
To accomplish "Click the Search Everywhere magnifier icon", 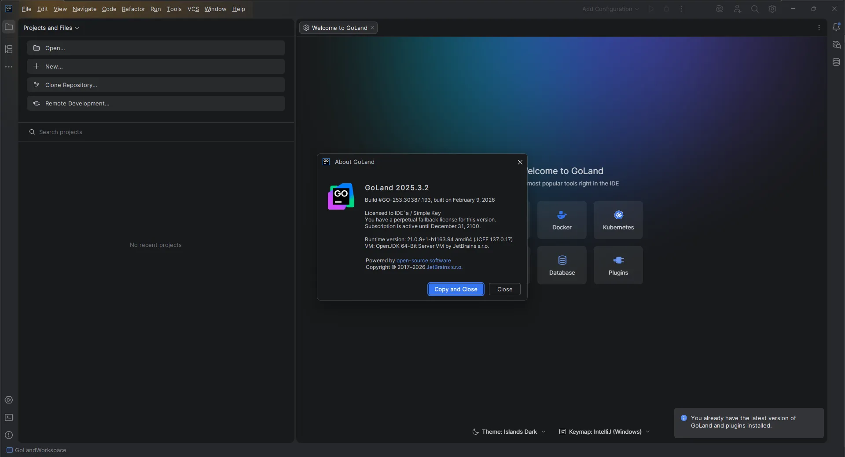I will (x=755, y=9).
